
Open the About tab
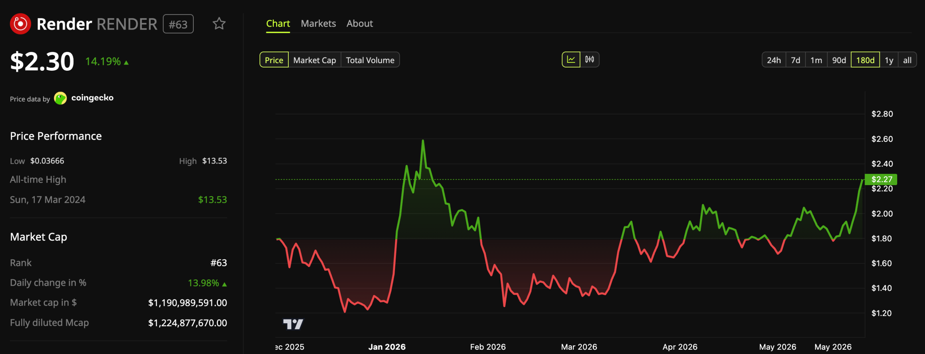click(x=360, y=24)
